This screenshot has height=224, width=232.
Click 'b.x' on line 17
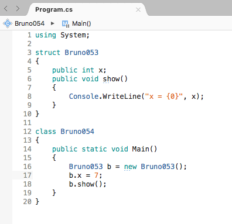75,175
